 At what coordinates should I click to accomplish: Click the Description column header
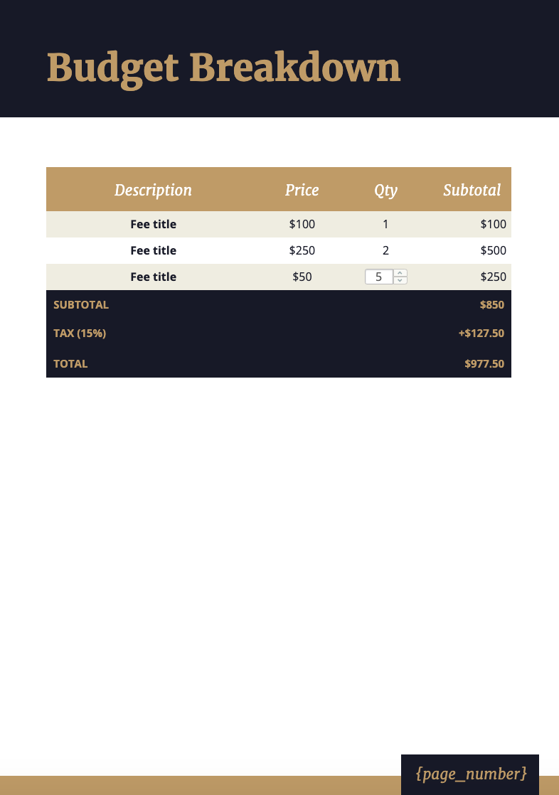153,190
